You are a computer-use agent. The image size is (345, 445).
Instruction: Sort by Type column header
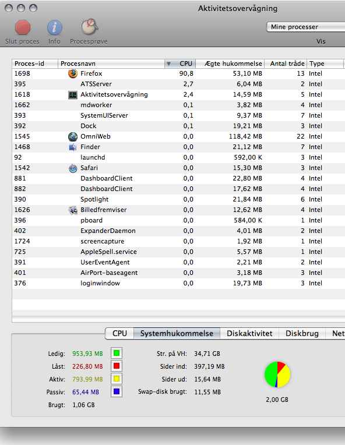[325, 63]
